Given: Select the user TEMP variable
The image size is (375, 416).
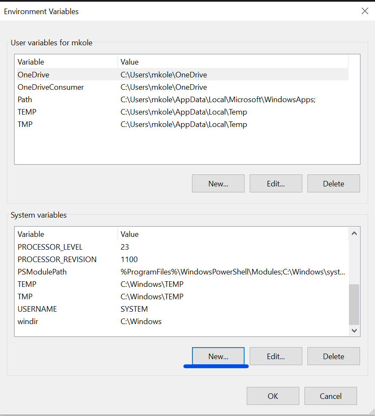Looking at the screenshot, I should pos(27,112).
